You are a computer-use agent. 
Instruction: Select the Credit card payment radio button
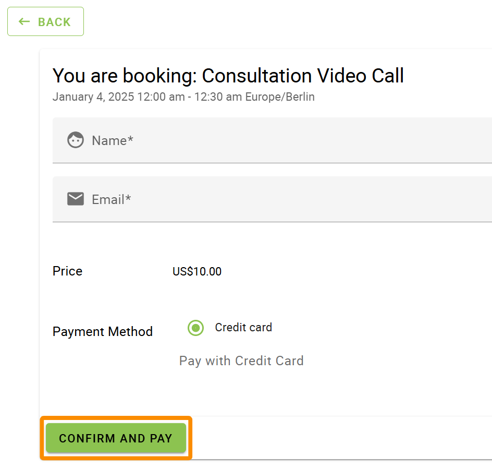195,328
